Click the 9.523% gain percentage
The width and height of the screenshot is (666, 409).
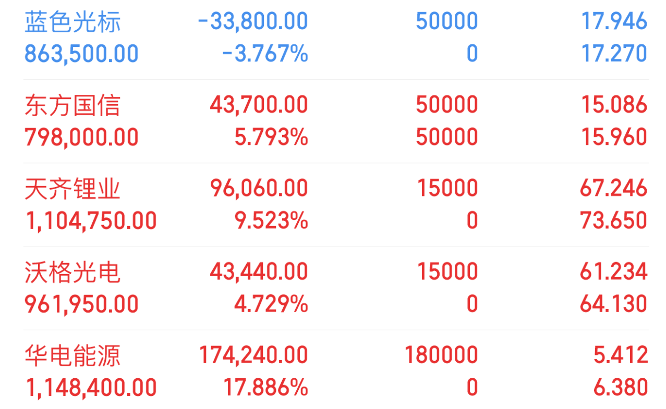(271, 221)
